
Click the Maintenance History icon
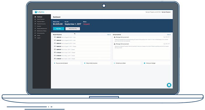(35, 31)
